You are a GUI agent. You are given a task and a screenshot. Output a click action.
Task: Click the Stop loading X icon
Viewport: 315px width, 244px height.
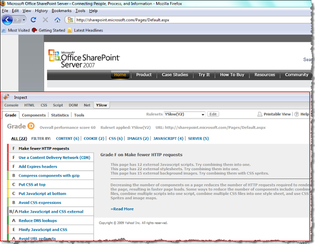pos(45,20)
